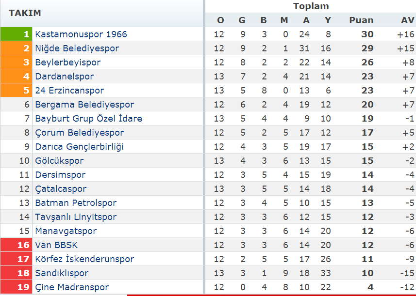Select Beylerbeyispor in the standings

coord(67,62)
